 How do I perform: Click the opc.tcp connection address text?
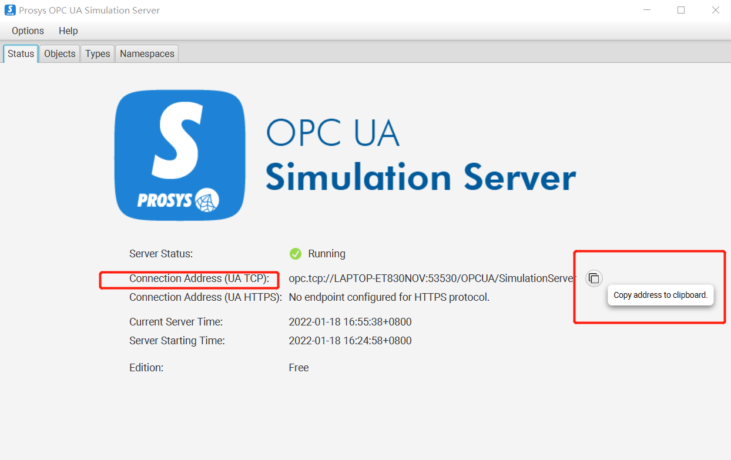pos(432,278)
